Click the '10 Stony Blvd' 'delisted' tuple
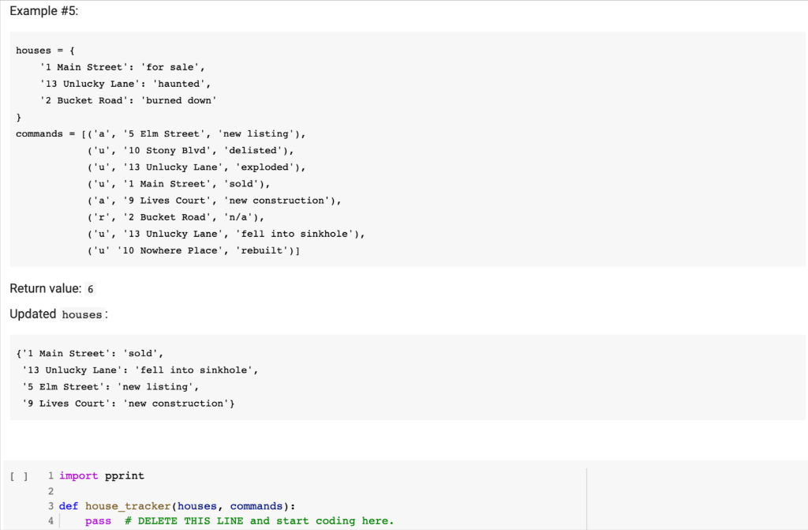The image size is (808, 530). (191, 151)
